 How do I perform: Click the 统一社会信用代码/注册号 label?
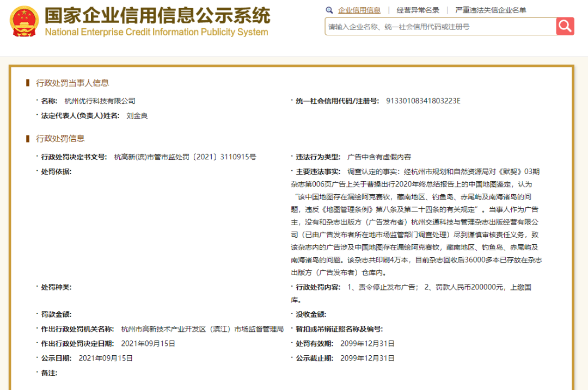pyautogui.click(x=338, y=101)
